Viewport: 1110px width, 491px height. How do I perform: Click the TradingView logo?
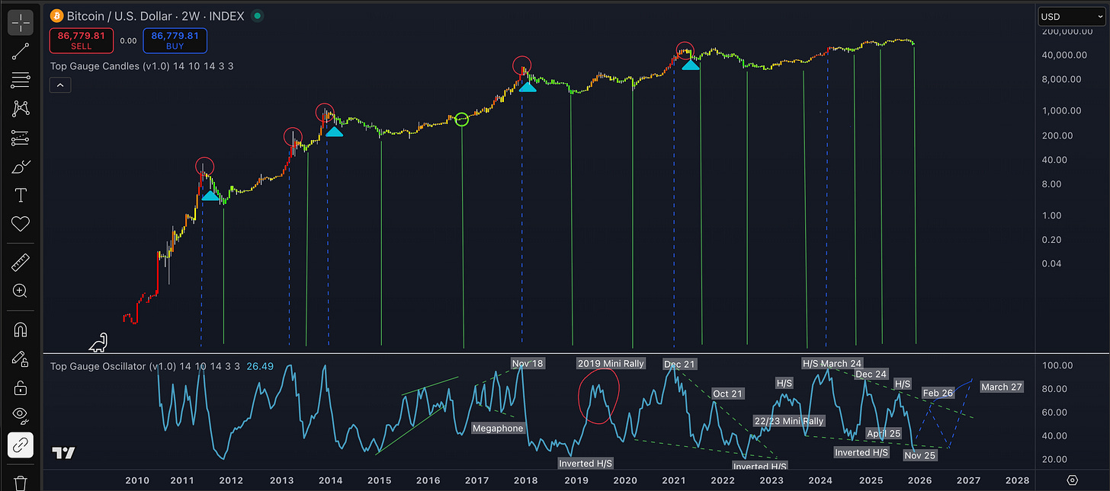tap(64, 453)
